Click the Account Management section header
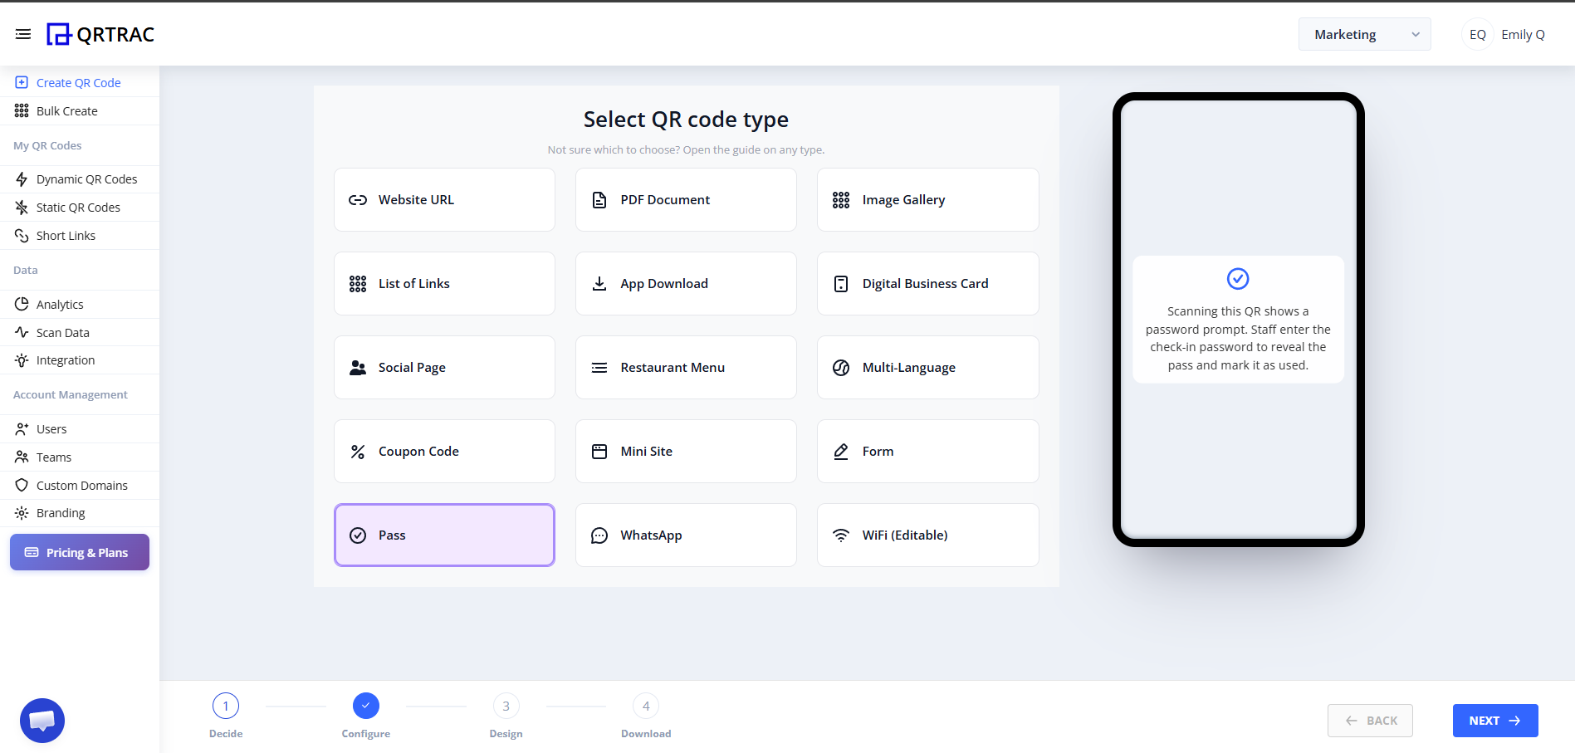1575x753 pixels. click(x=71, y=395)
